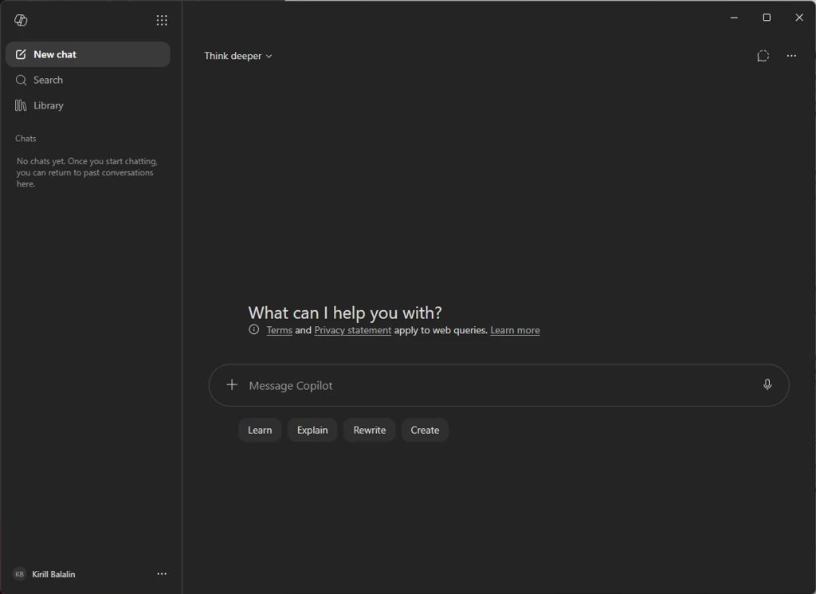Close the Copilot window
The width and height of the screenshot is (816, 594).
point(799,18)
